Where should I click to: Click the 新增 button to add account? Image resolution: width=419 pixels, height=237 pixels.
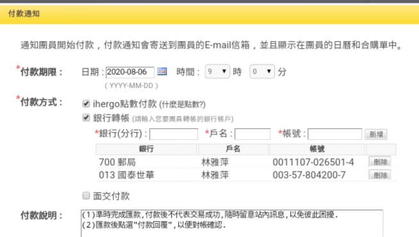(x=376, y=134)
